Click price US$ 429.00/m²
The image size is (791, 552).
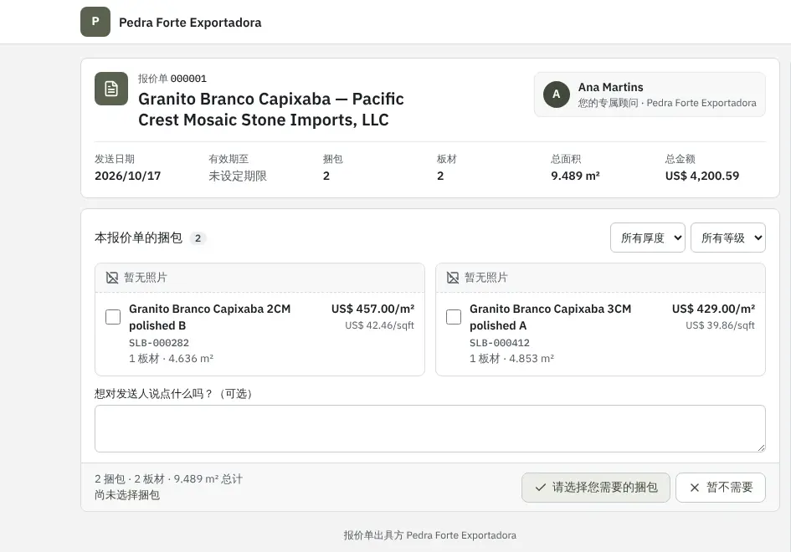(x=713, y=309)
